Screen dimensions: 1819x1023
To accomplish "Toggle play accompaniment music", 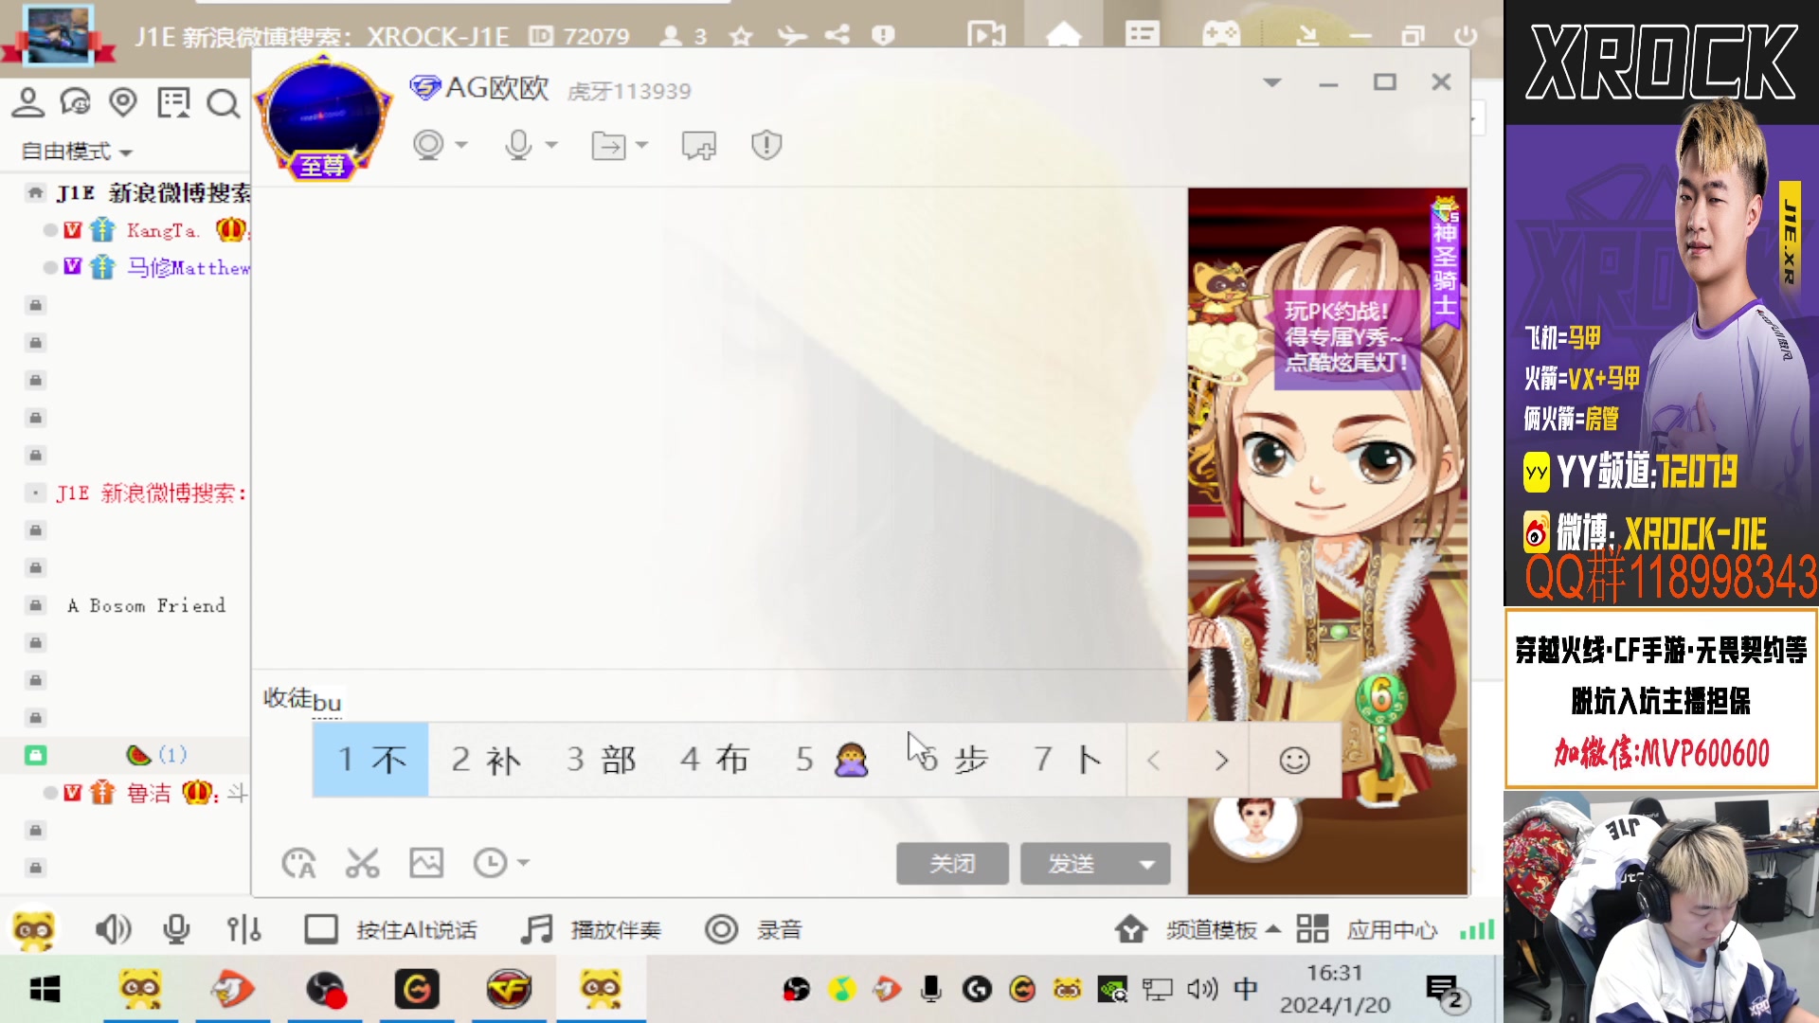I will pyautogui.click(x=590, y=930).
